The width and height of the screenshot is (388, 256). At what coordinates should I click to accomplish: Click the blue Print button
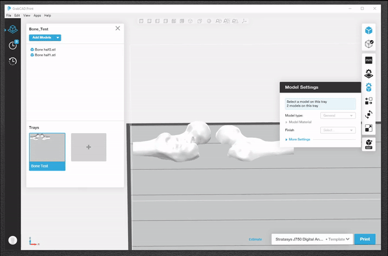[x=365, y=239]
